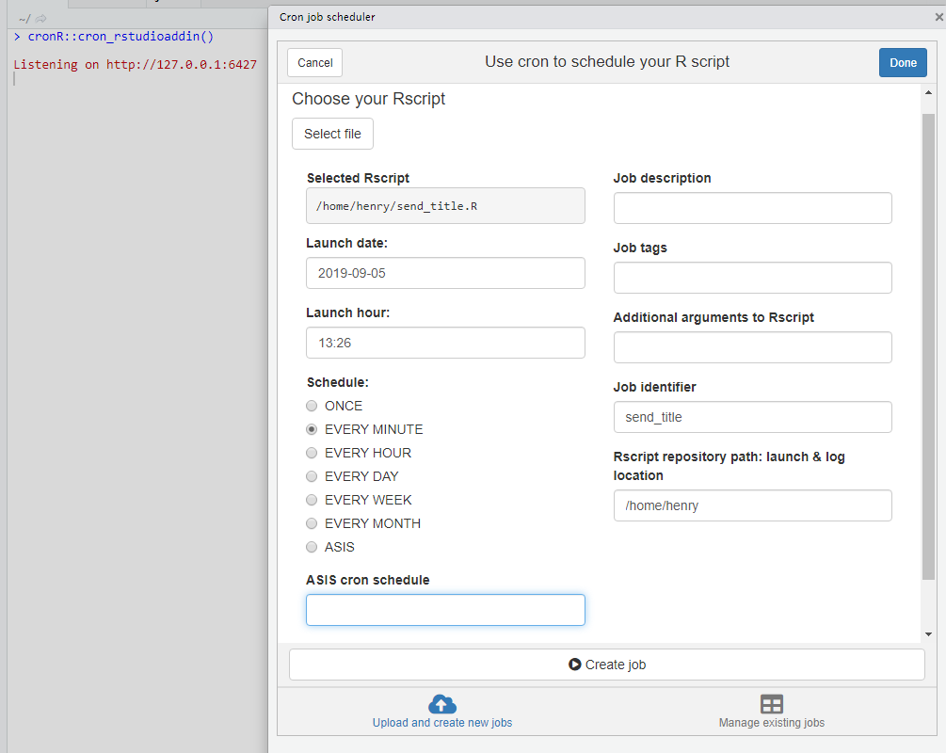Viewport: 946px width, 753px height.
Task: Click the scroll down arrow of the scrollbar
Action: point(928,634)
